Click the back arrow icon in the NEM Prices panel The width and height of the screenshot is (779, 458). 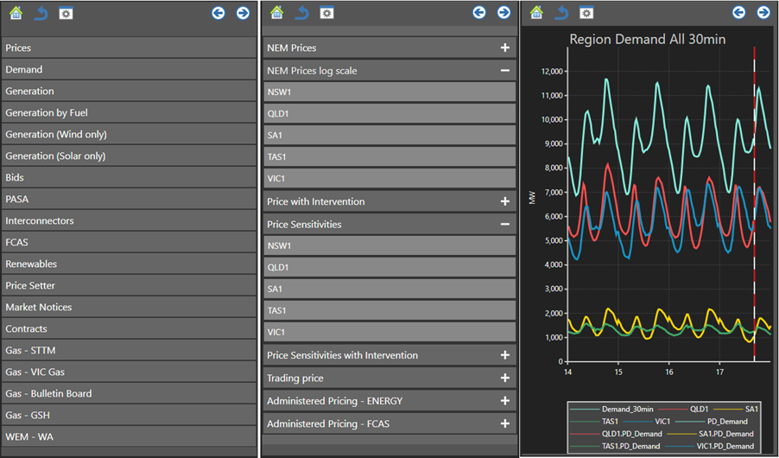click(301, 13)
